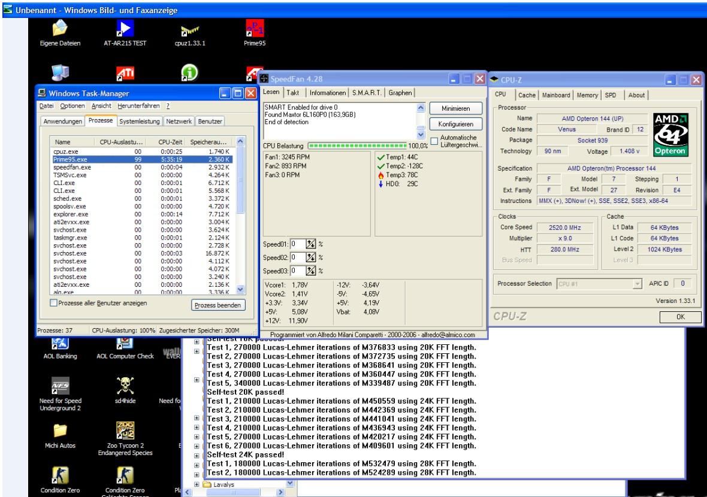707x497 pixels.
Task: Click the Temp3 flame warning icon
Action: 380,175
